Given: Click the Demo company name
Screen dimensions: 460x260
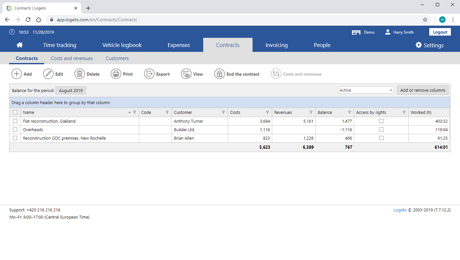Looking at the screenshot, I should click(369, 32).
